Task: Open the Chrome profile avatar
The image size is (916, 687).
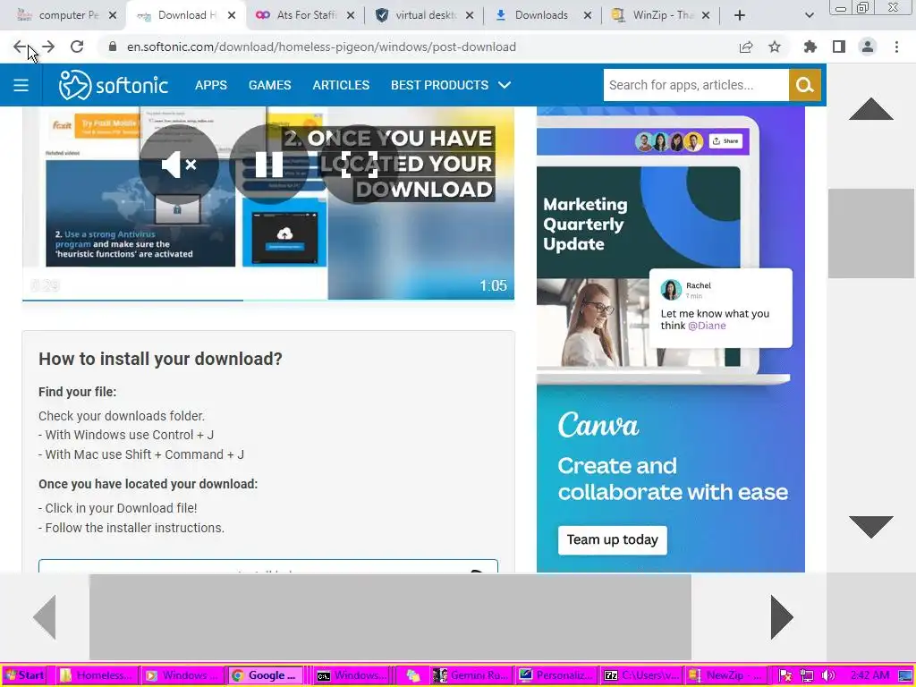Action: click(868, 47)
